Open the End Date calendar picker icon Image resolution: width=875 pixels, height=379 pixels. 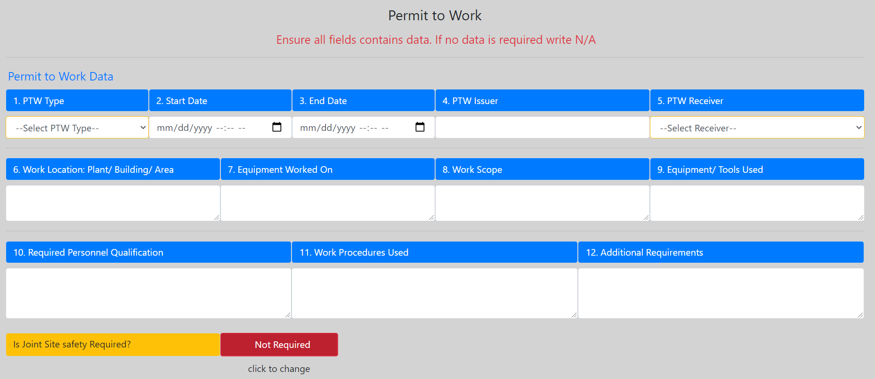point(420,127)
